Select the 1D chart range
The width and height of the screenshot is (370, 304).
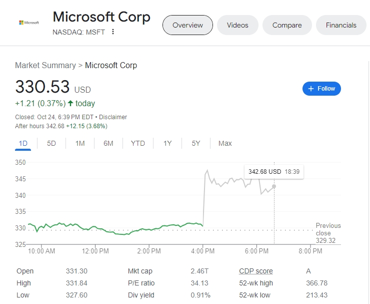pos(23,143)
